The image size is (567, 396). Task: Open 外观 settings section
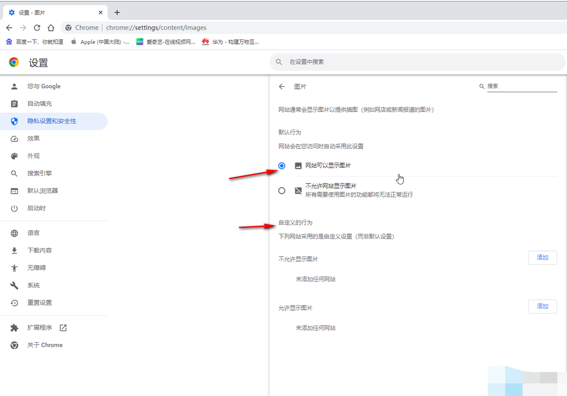click(x=34, y=156)
